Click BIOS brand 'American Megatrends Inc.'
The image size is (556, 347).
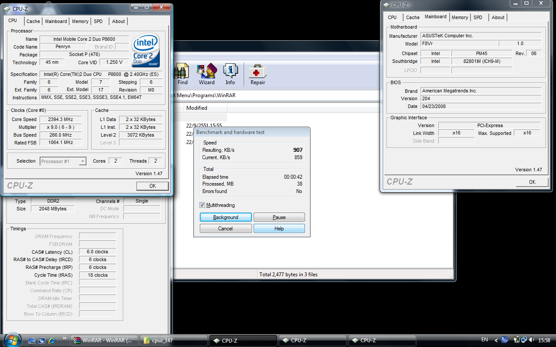(481, 91)
